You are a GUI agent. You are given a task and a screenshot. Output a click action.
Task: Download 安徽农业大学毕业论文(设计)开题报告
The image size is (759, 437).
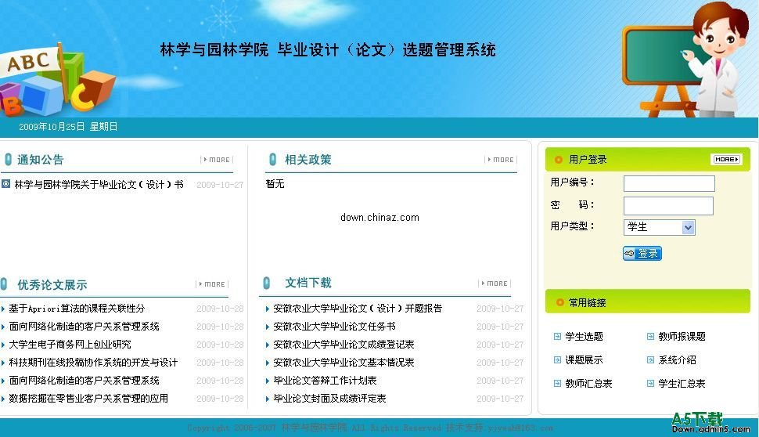tap(358, 308)
